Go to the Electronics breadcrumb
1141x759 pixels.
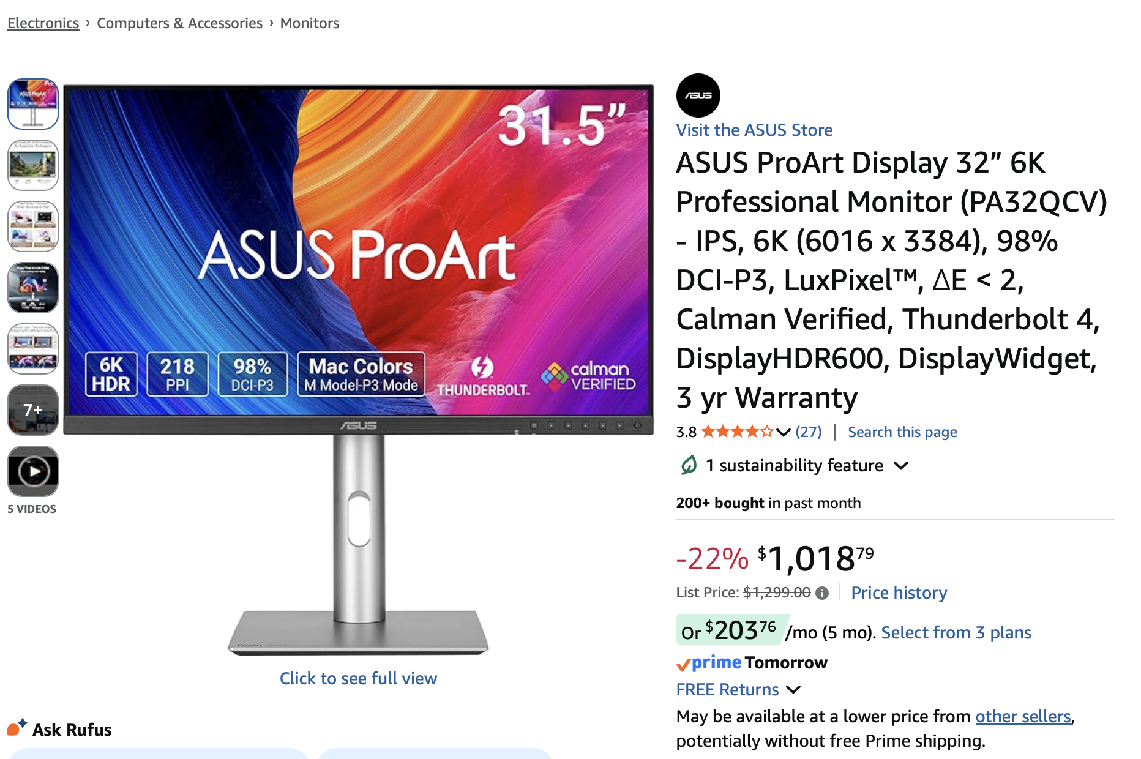pyautogui.click(x=43, y=23)
